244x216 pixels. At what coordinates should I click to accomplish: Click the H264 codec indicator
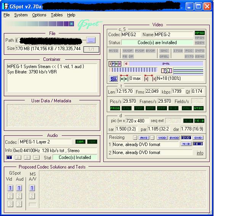click(x=199, y=43)
